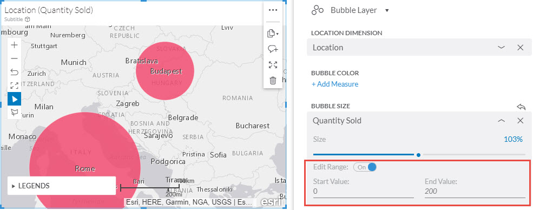533x210 pixels.
Task: Zoom in on the map
Action: click(x=14, y=45)
